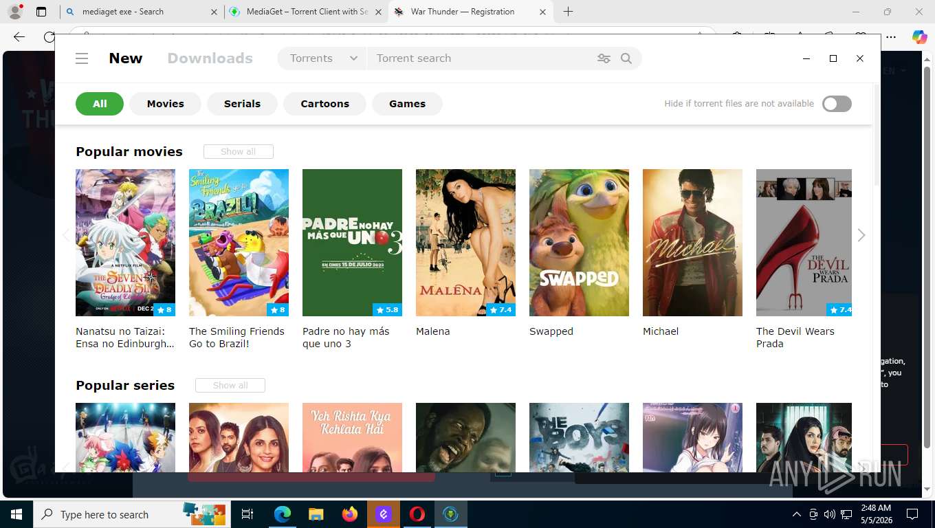This screenshot has width=935, height=528.
Task: Click the Malena title text
Action: tap(433, 331)
